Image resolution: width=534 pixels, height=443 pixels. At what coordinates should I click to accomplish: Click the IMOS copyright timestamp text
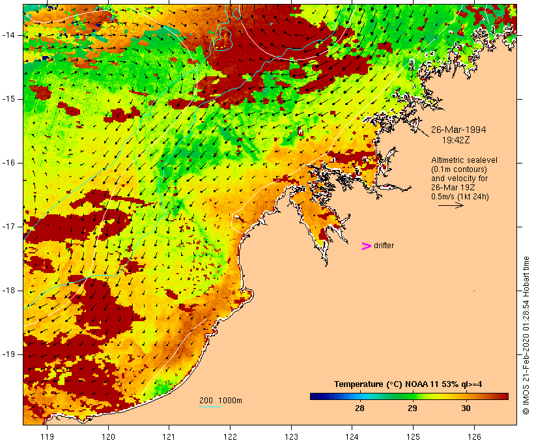click(526, 336)
